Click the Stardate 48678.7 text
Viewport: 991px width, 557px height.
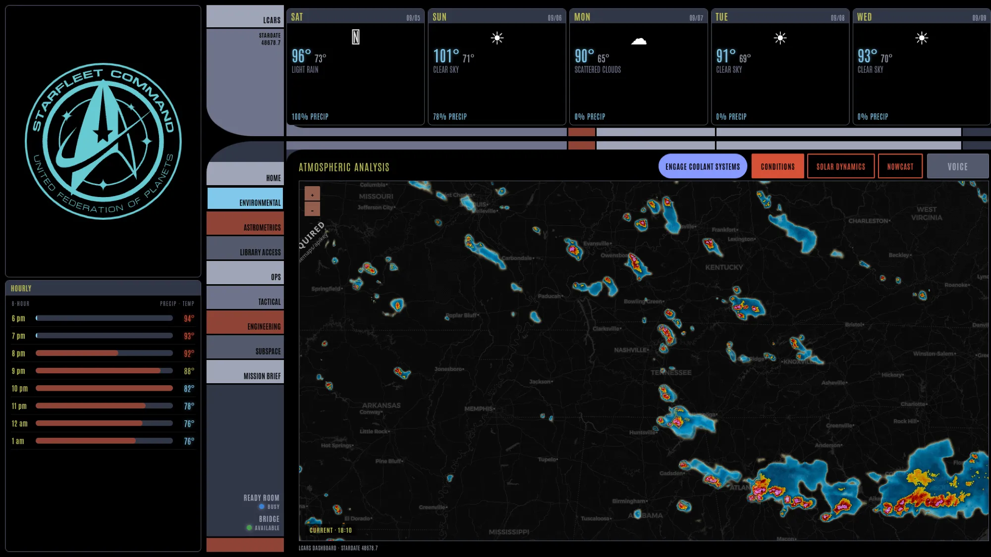[270, 39]
